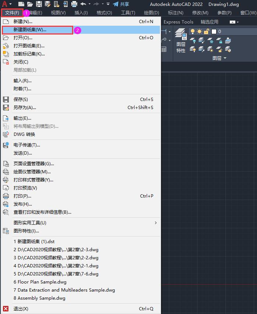The width and height of the screenshot is (257, 314).
Task: Choose 新建(N)... from file menu
Action: 81,22
